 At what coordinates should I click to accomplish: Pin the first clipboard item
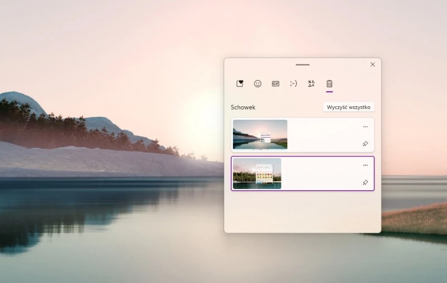365,144
